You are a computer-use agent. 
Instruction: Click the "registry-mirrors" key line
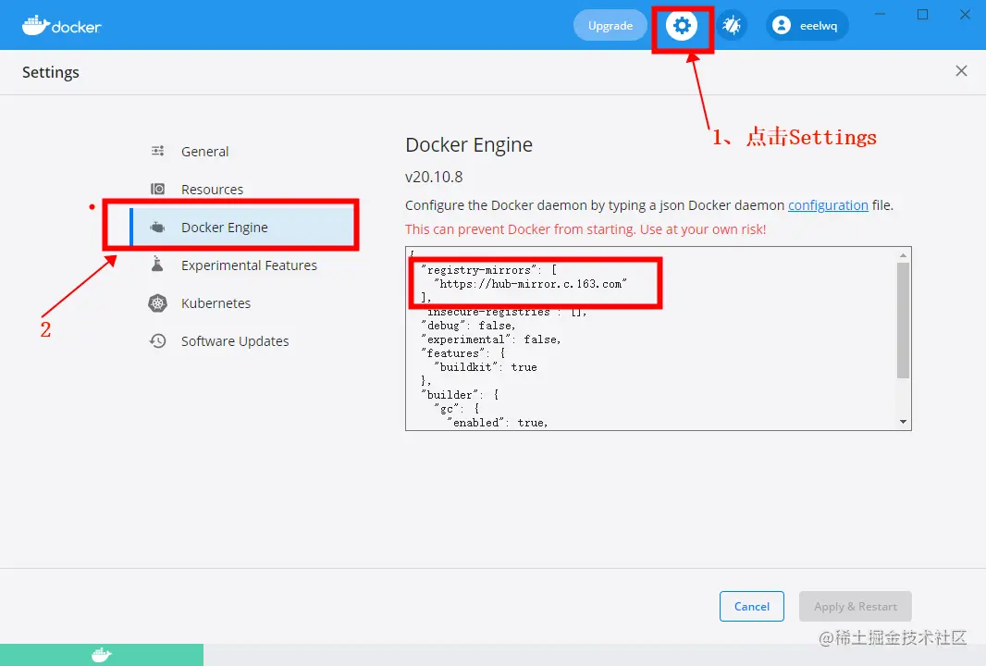[488, 270]
